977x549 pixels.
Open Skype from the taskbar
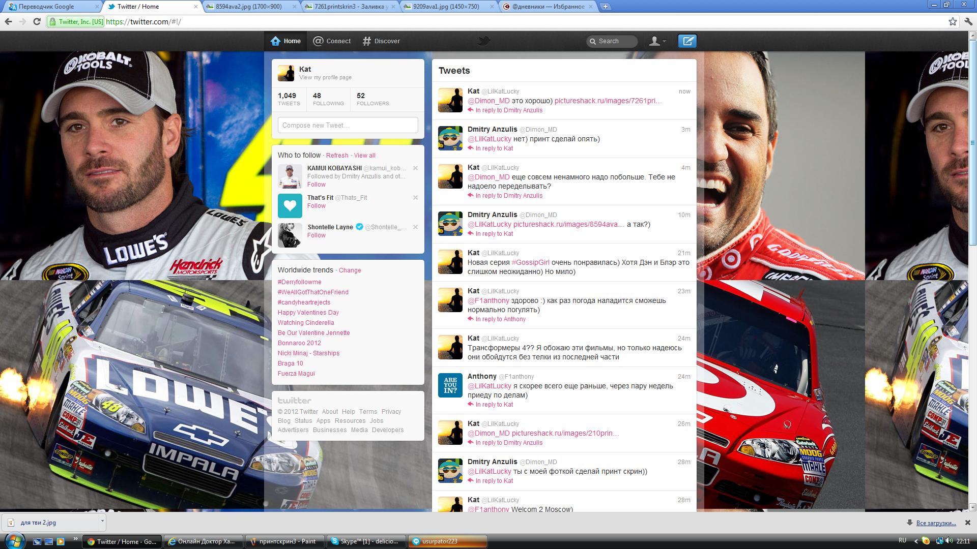point(366,541)
